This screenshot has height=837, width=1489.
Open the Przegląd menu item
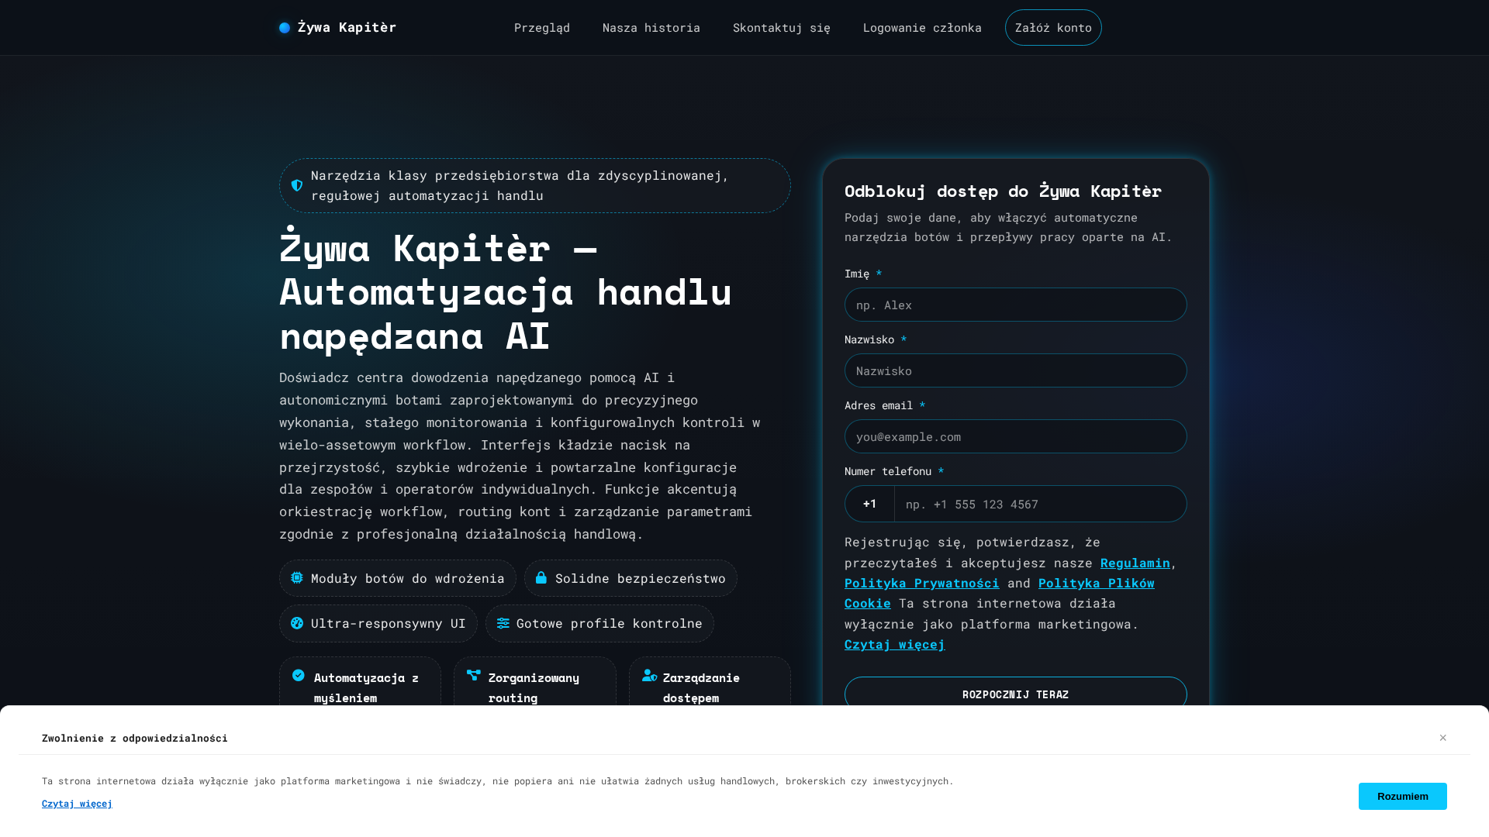coord(542,28)
